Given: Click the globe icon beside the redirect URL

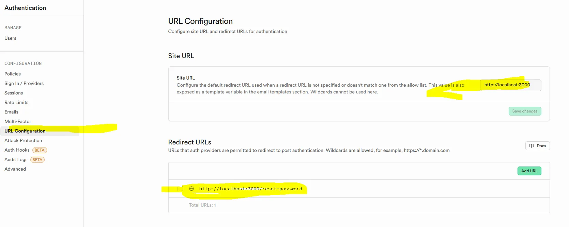Looking at the screenshot, I should (191, 189).
